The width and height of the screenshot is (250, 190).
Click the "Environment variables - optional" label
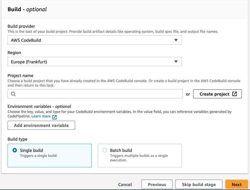pyautogui.click(x=40, y=106)
